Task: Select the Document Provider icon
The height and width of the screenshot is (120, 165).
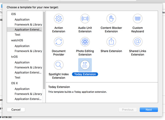Action: coord(59,42)
